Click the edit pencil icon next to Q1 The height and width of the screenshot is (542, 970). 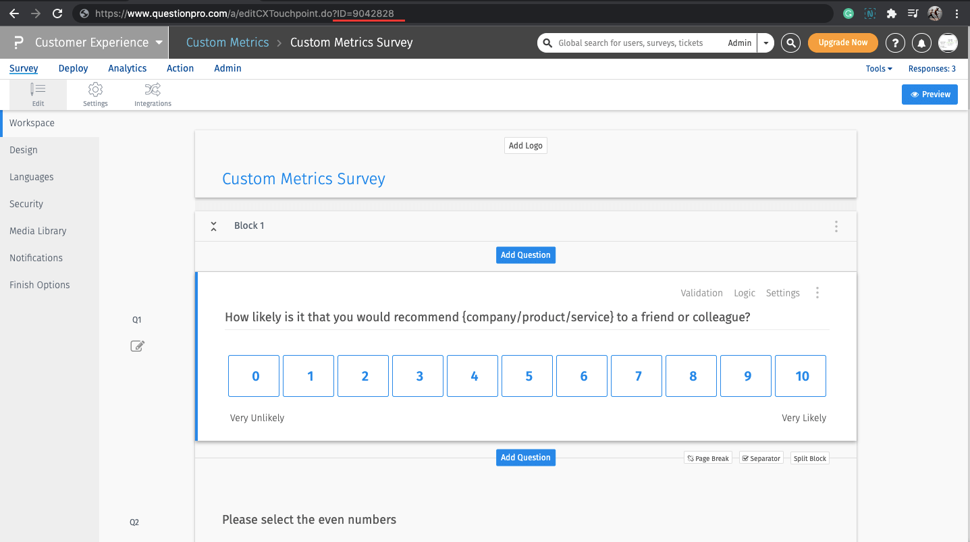137,346
